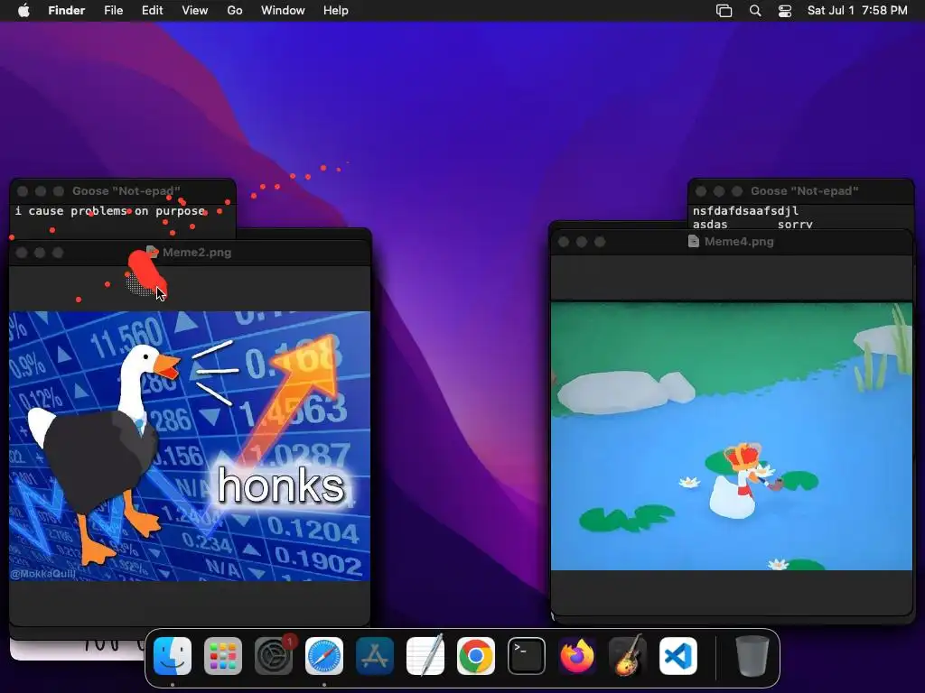Open the Help menu
The height and width of the screenshot is (693, 925).
(336, 11)
